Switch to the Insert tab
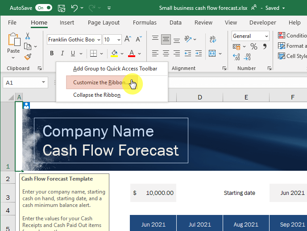 pyautogui.click(x=67, y=22)
